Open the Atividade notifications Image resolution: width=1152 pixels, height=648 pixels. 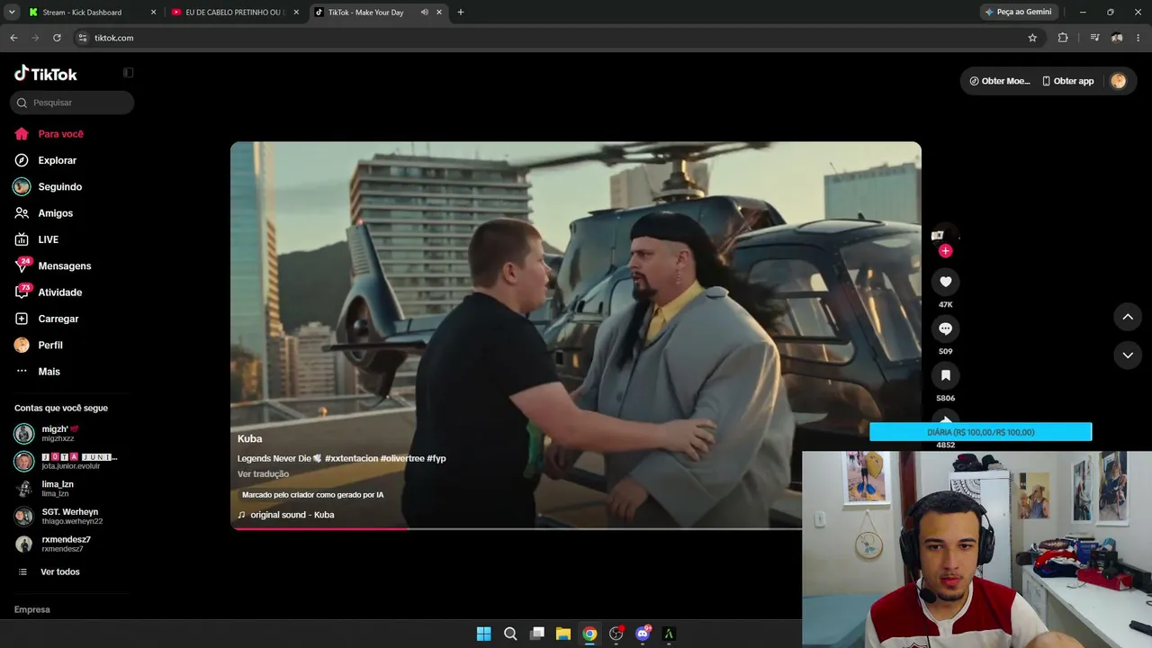(x=59, y=292)
